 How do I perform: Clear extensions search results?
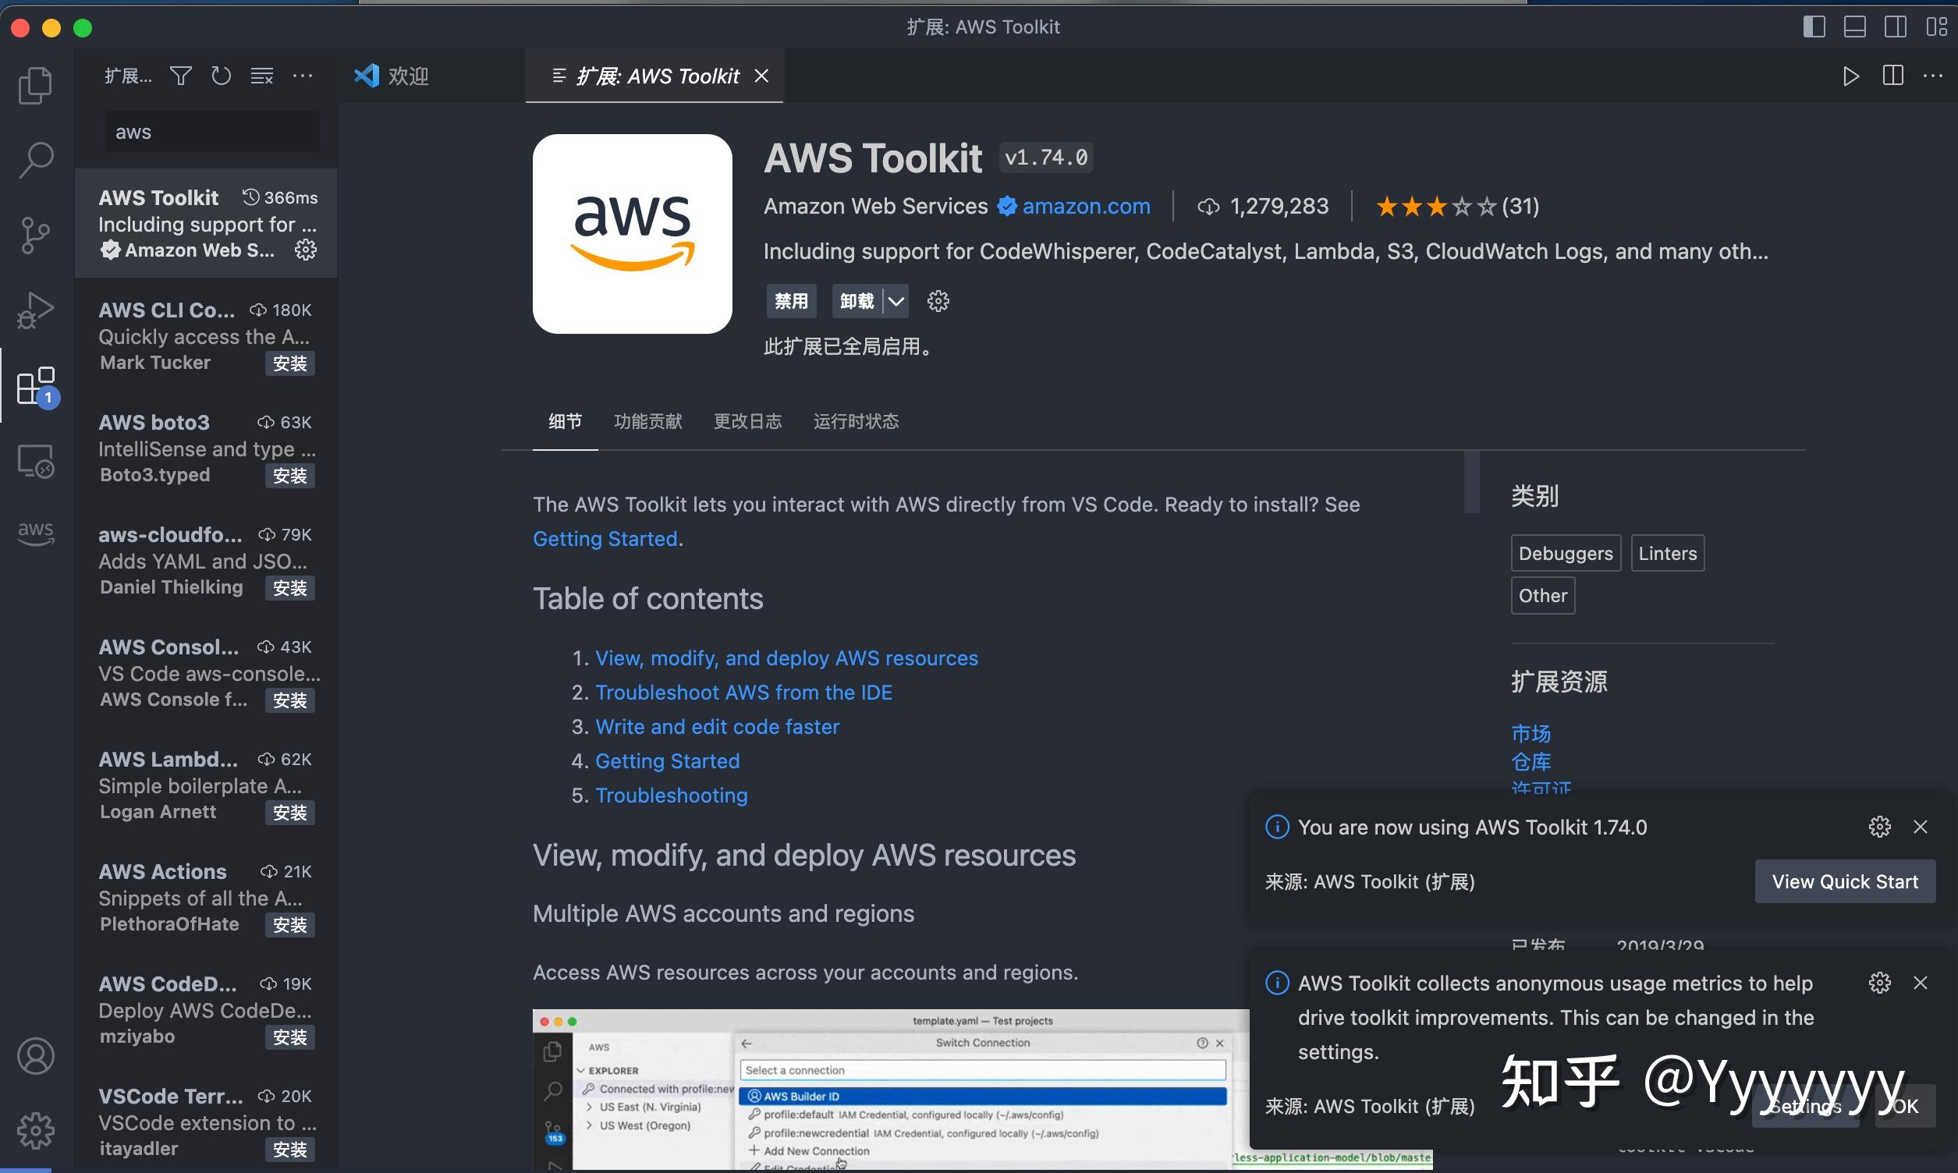(261, 76)
